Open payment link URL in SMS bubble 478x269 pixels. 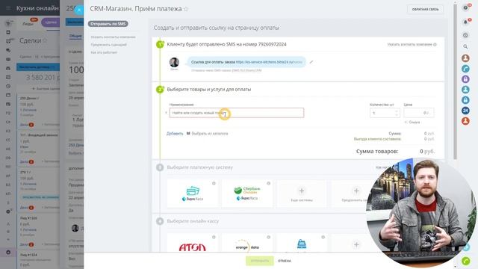click(269, 62)
